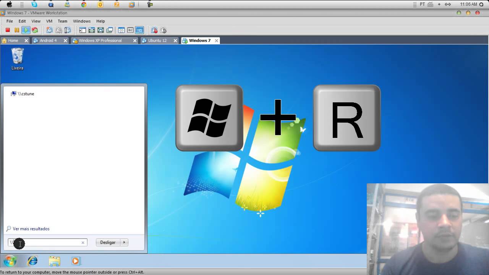Switch the VM to quick switch mode
Screen dimensions: 489x275
92,30
